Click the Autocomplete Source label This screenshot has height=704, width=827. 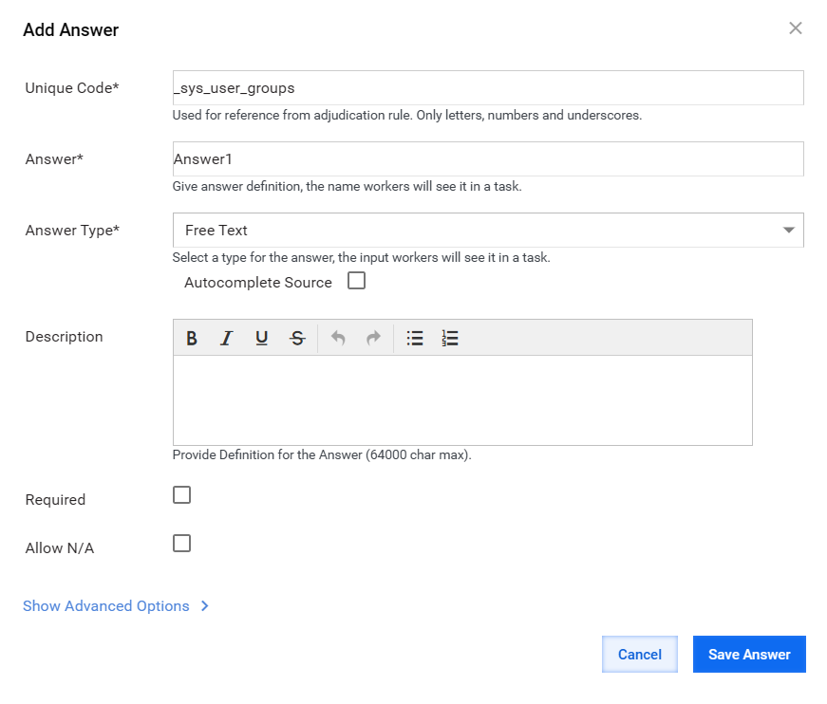coord(258,283)
